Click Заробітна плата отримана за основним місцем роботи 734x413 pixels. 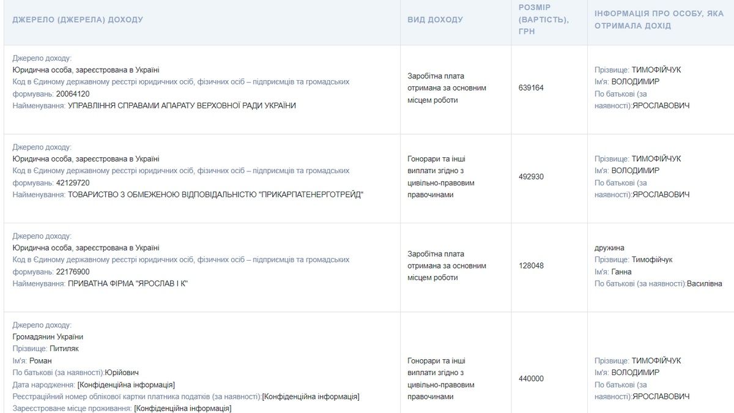(x=447, y=87)
